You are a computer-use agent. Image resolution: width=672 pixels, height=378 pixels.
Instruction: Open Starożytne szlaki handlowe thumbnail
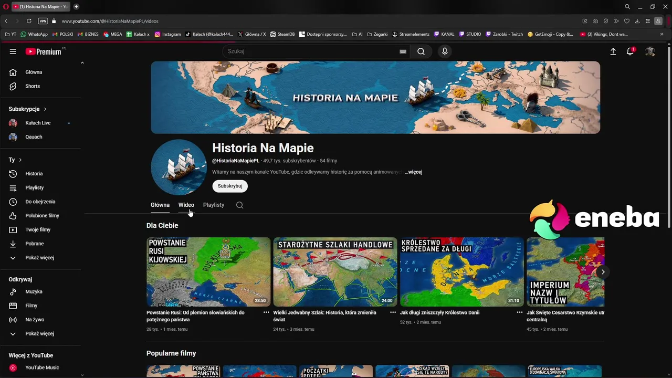click(x=335, y=272)
